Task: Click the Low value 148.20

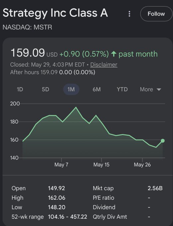Action: [56, 207]
